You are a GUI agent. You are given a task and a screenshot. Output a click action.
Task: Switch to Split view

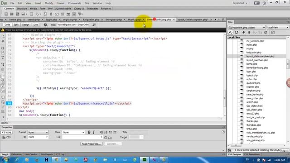(16, 25)
